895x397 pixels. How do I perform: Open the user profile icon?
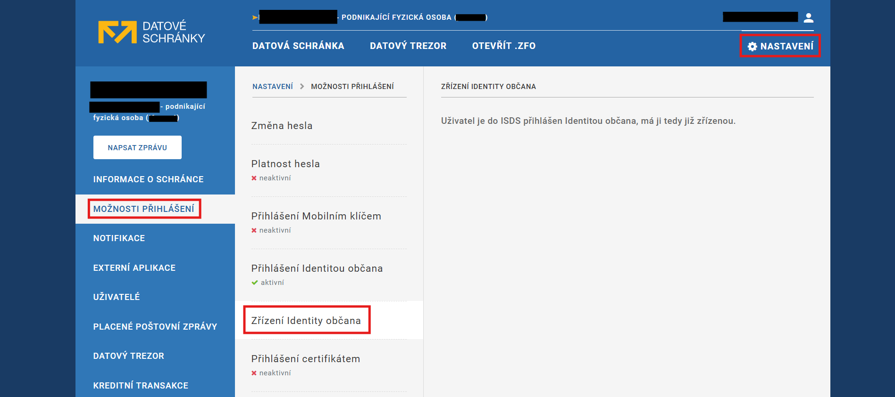(809, 18)
